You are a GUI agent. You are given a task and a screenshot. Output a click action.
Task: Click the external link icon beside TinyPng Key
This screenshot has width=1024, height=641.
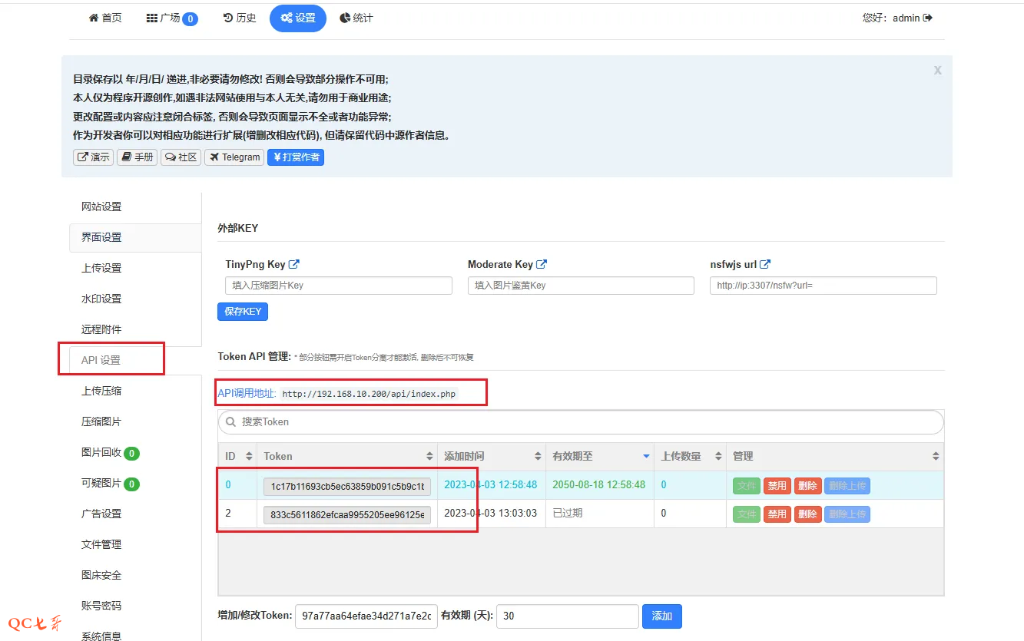[294, 264]
